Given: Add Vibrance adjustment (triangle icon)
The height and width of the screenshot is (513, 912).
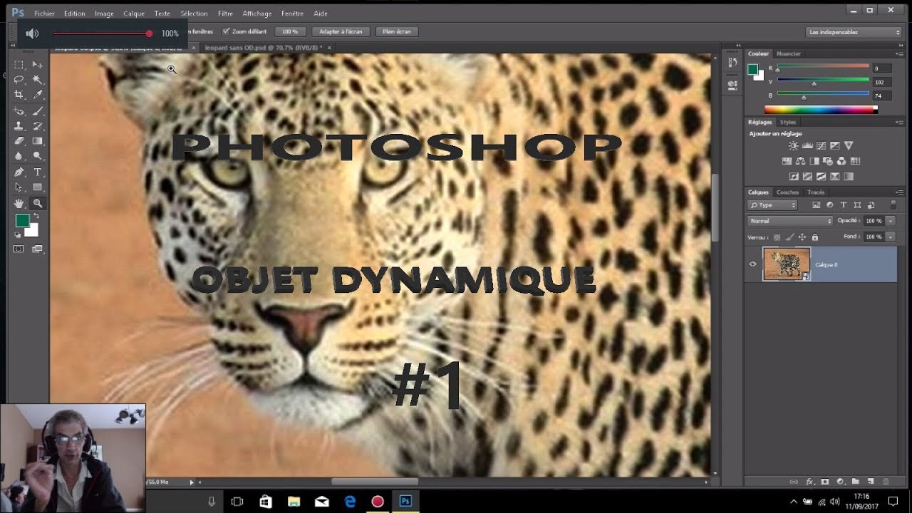Looking at the screenshot, I should point(849,145).
